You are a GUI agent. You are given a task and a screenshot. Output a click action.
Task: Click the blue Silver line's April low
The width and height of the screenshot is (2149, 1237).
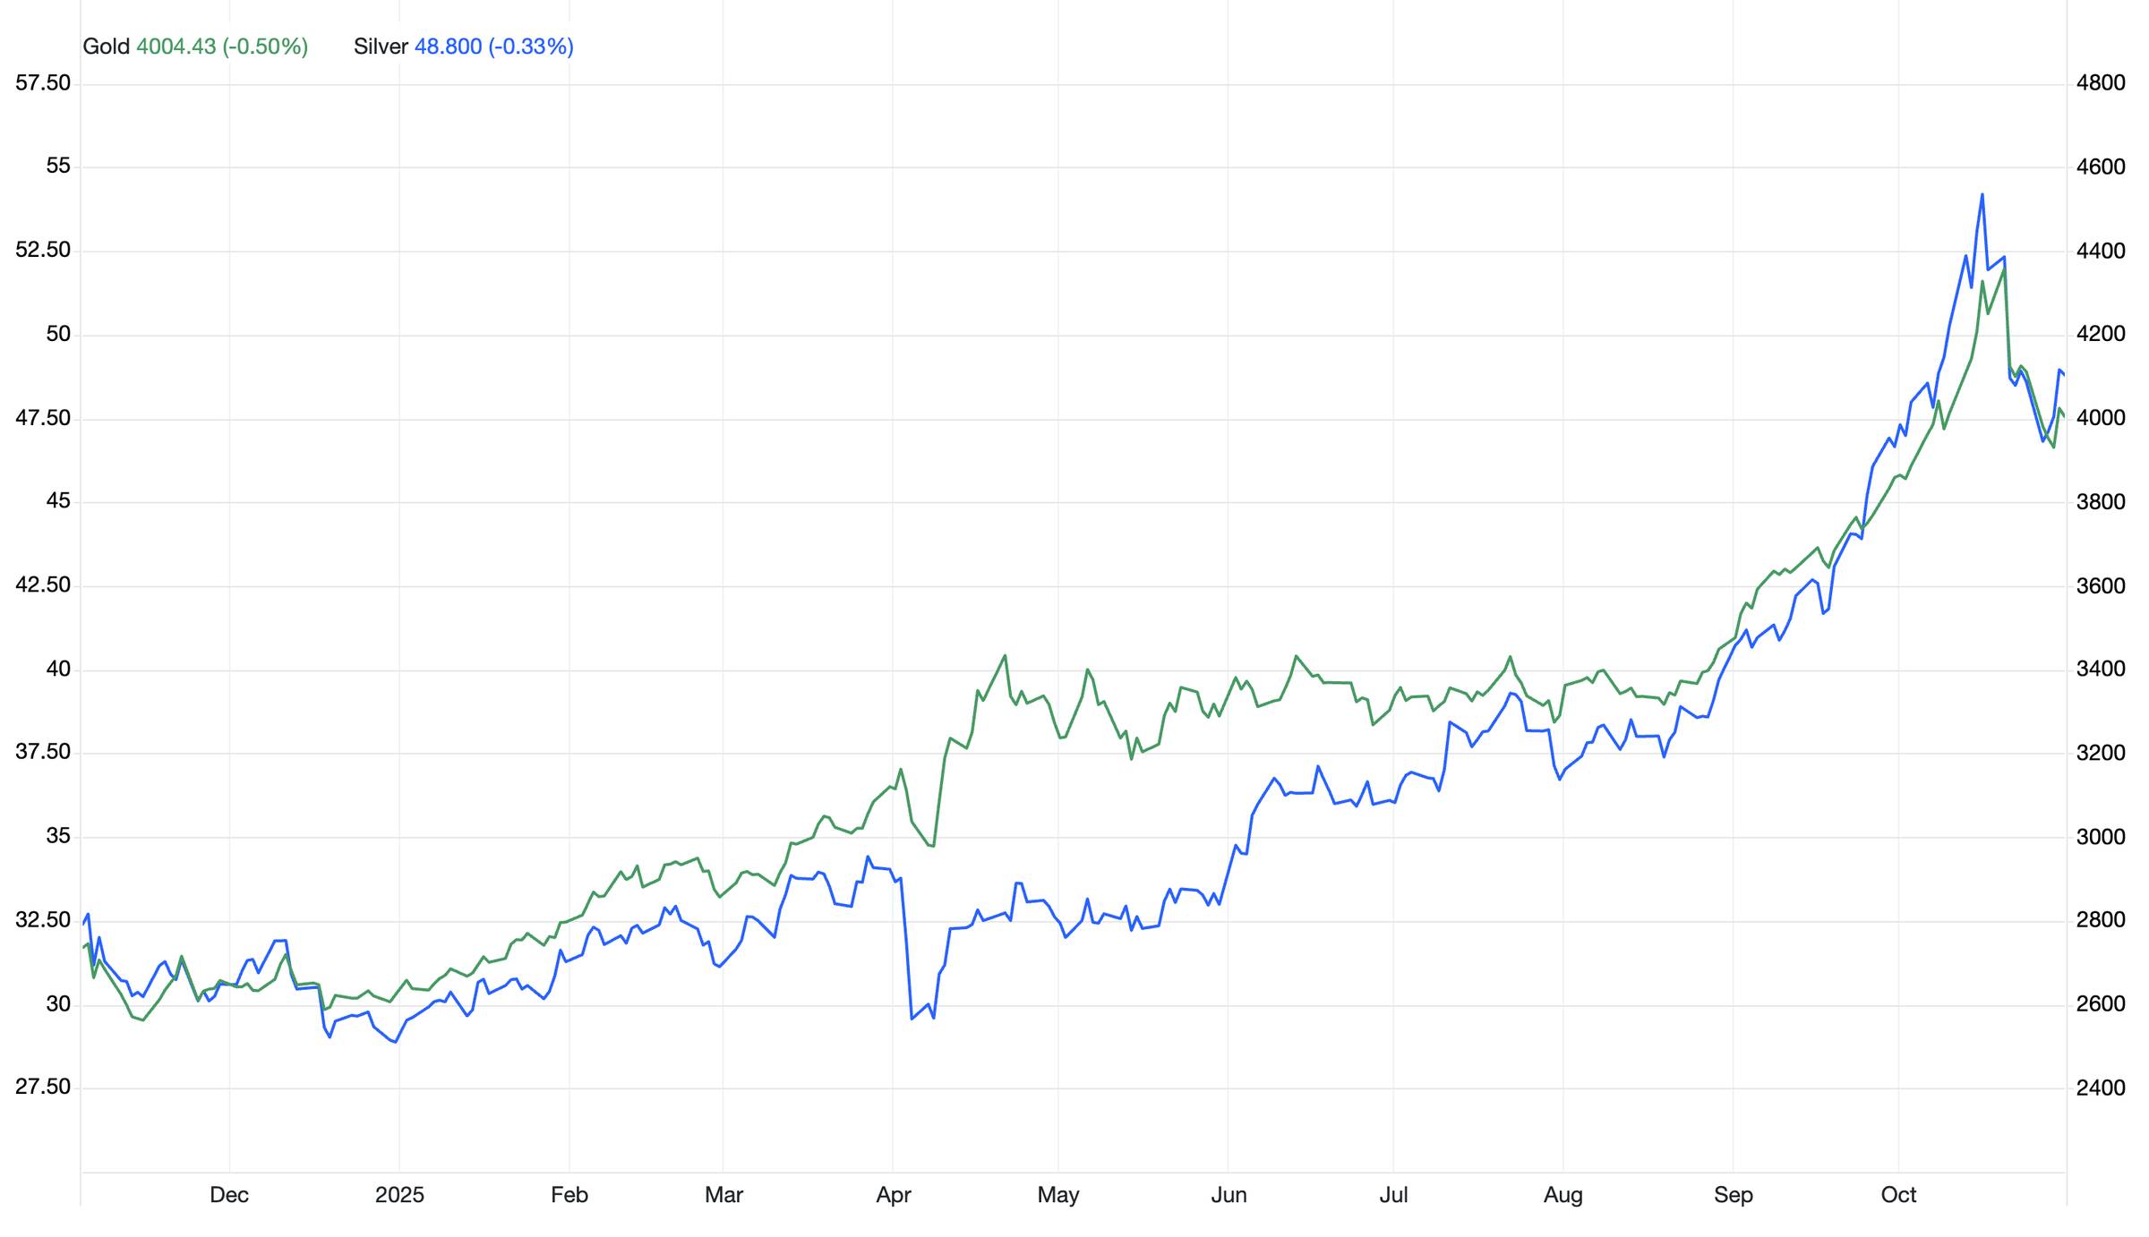[x=912, y=1019]
